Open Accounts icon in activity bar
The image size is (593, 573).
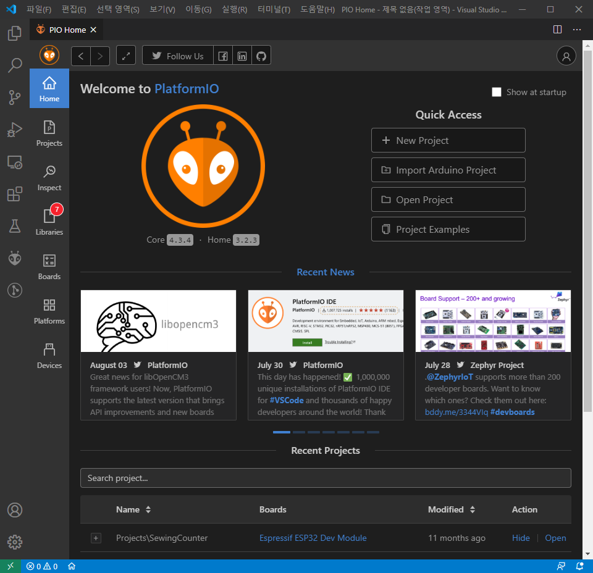[15, 510]
